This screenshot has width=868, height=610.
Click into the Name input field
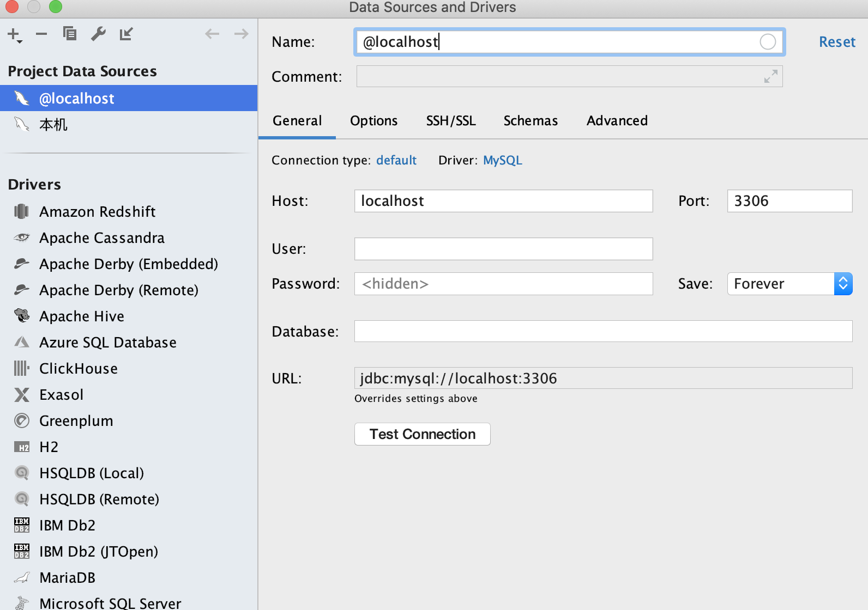[x=570, y=42]
